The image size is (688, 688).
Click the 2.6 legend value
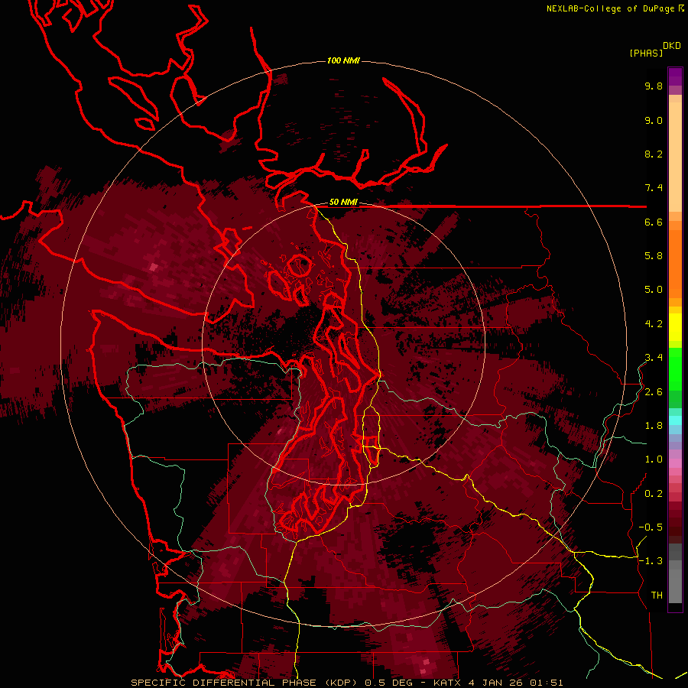pos(654,392)
